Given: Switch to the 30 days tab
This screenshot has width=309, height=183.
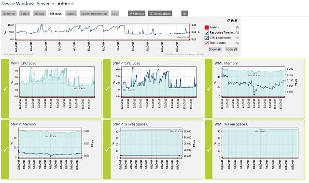Looking at the screenshot, I should tap(39, 13).
